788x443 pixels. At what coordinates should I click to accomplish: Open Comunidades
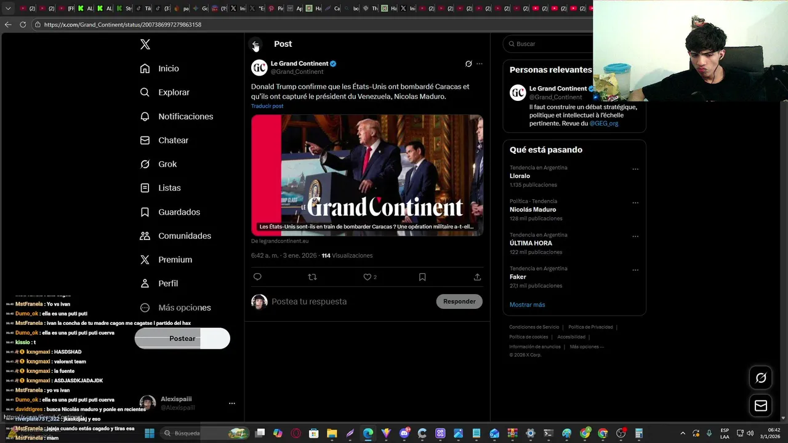click(x=175, y=236)
